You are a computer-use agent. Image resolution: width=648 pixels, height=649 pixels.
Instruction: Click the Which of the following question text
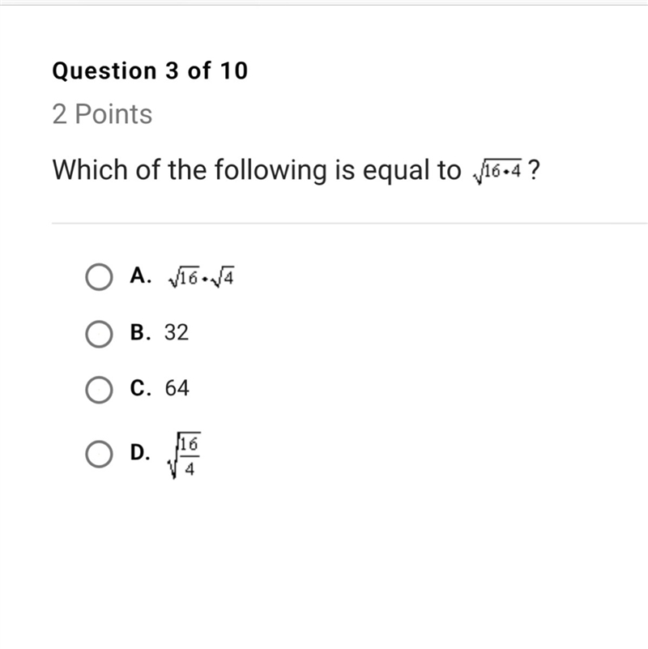tap(256, 170)
